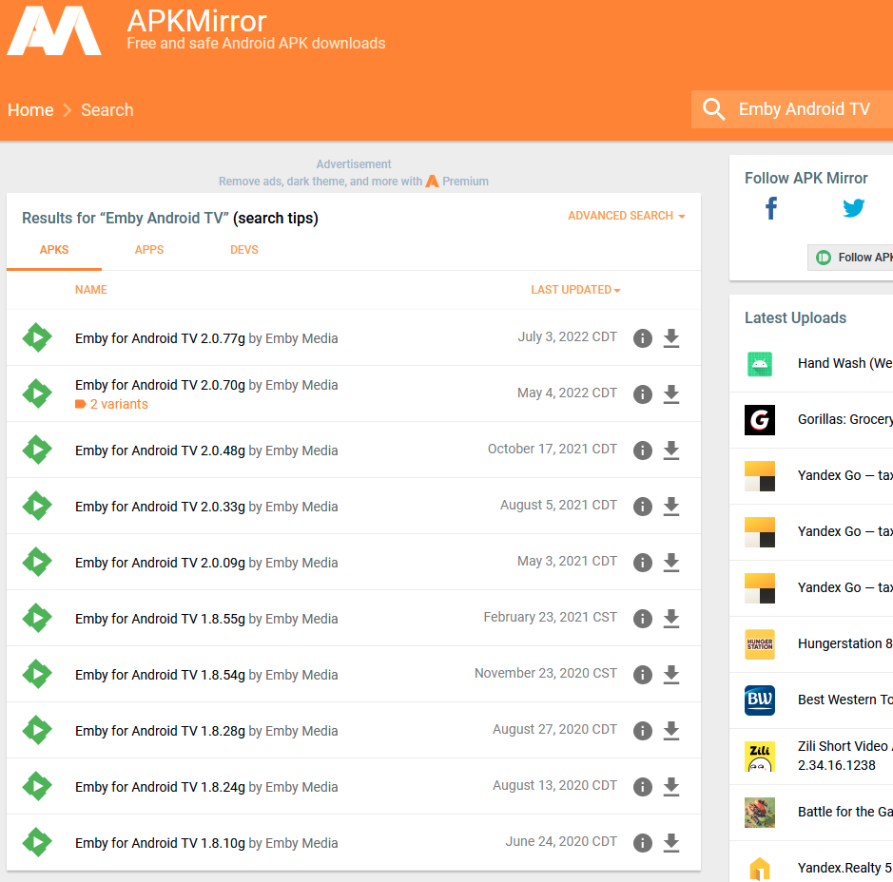
Task: Open the Premium link in ad notice
Action: [x=457, y=181]
